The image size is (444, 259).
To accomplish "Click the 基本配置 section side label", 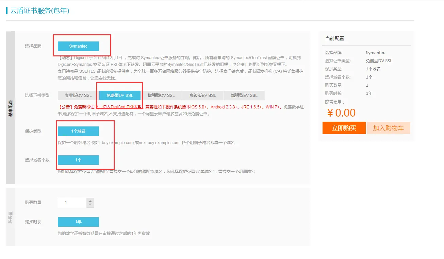I will click(11, 108).
